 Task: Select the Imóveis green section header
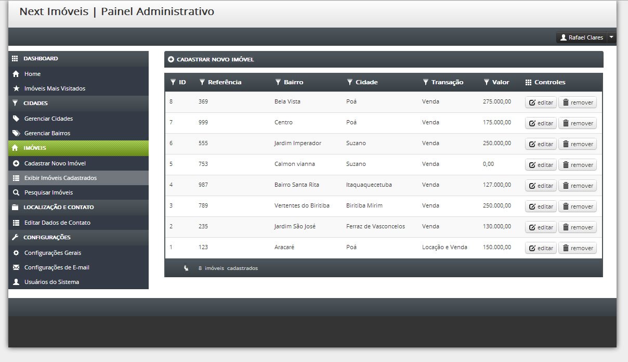click(78, 148)
